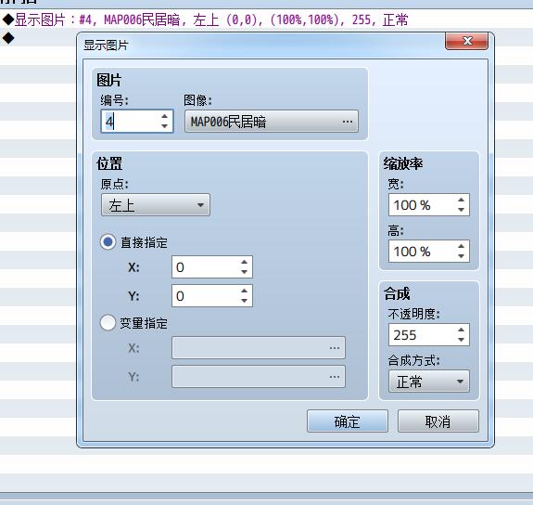This screenshot has height=505, width=533.
Task: Click the picture number field showing 4
Action: click(137, 122)
